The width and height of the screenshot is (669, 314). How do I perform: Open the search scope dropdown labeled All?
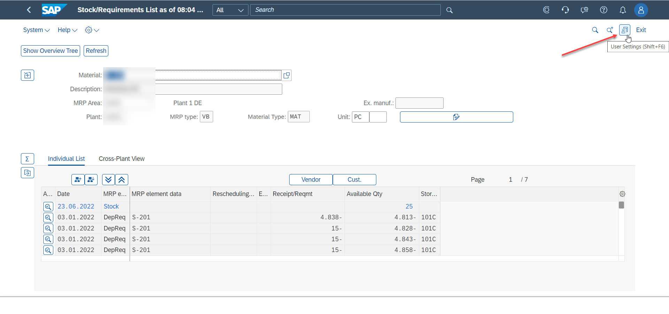coord(230,10)
